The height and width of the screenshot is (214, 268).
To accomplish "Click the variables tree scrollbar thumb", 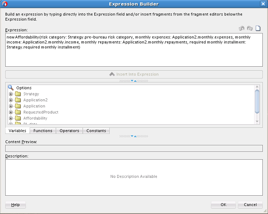I will coord(257,101).
